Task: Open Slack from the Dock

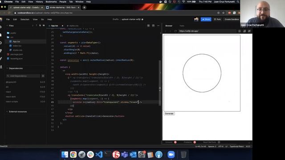Action: coord(90,155)
